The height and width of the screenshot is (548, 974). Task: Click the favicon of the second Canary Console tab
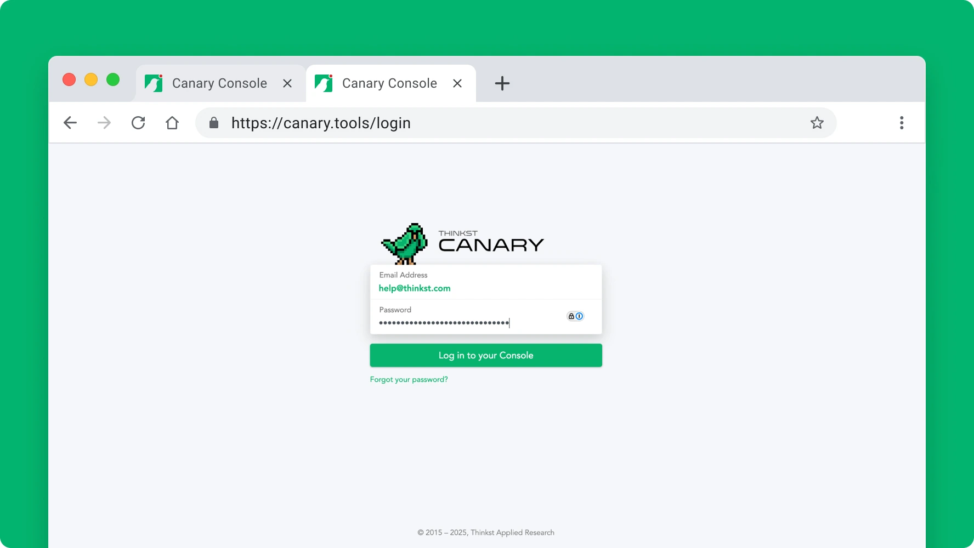point(324,83)
